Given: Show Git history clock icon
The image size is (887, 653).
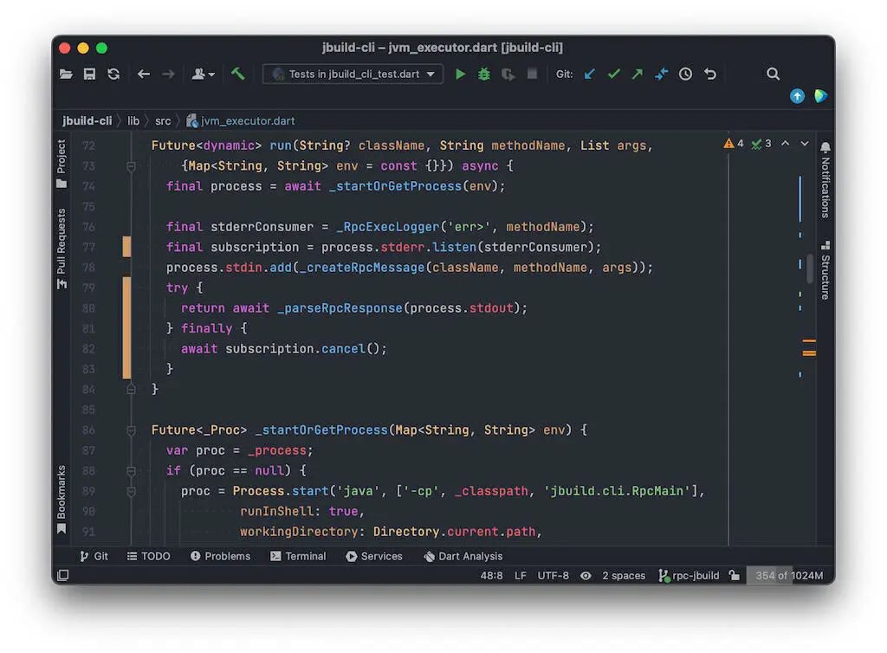Looking at the screenshot, I should (686, 74).
